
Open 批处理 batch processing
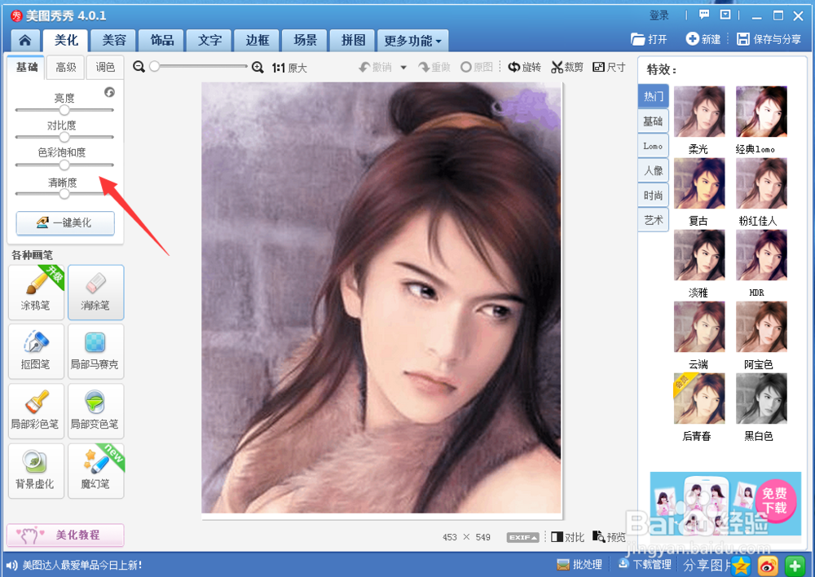click(x=579, y=565)
